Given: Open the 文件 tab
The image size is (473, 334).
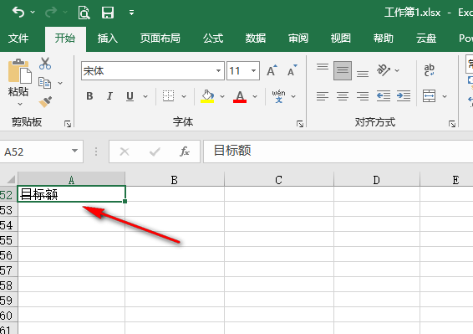Looking at the screenshot, I should click(x=18, y=39).
